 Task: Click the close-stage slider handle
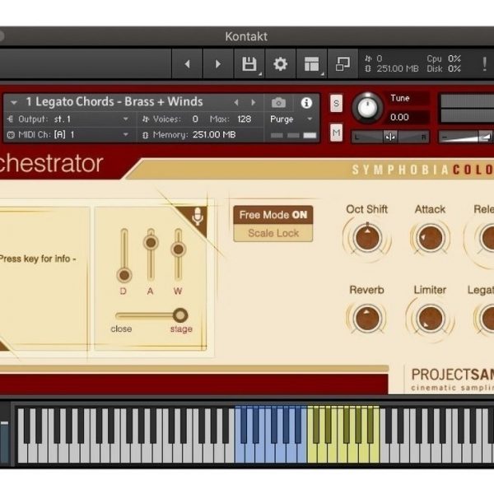(180, 315)
